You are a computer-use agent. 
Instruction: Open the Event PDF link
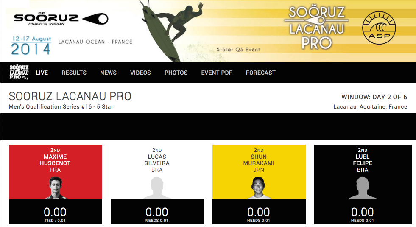(217, 73)
